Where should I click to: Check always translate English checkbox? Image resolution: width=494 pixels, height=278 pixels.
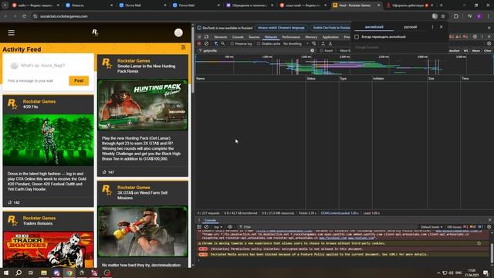(x=357, y=37)
